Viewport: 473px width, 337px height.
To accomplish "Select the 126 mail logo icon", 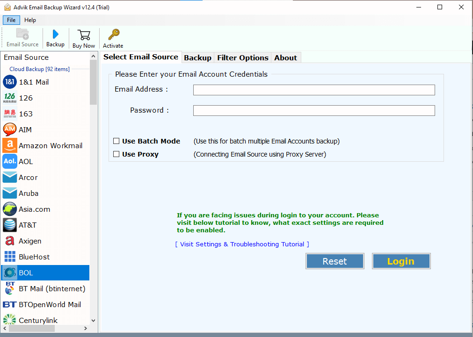I will [x=10, y=98].
